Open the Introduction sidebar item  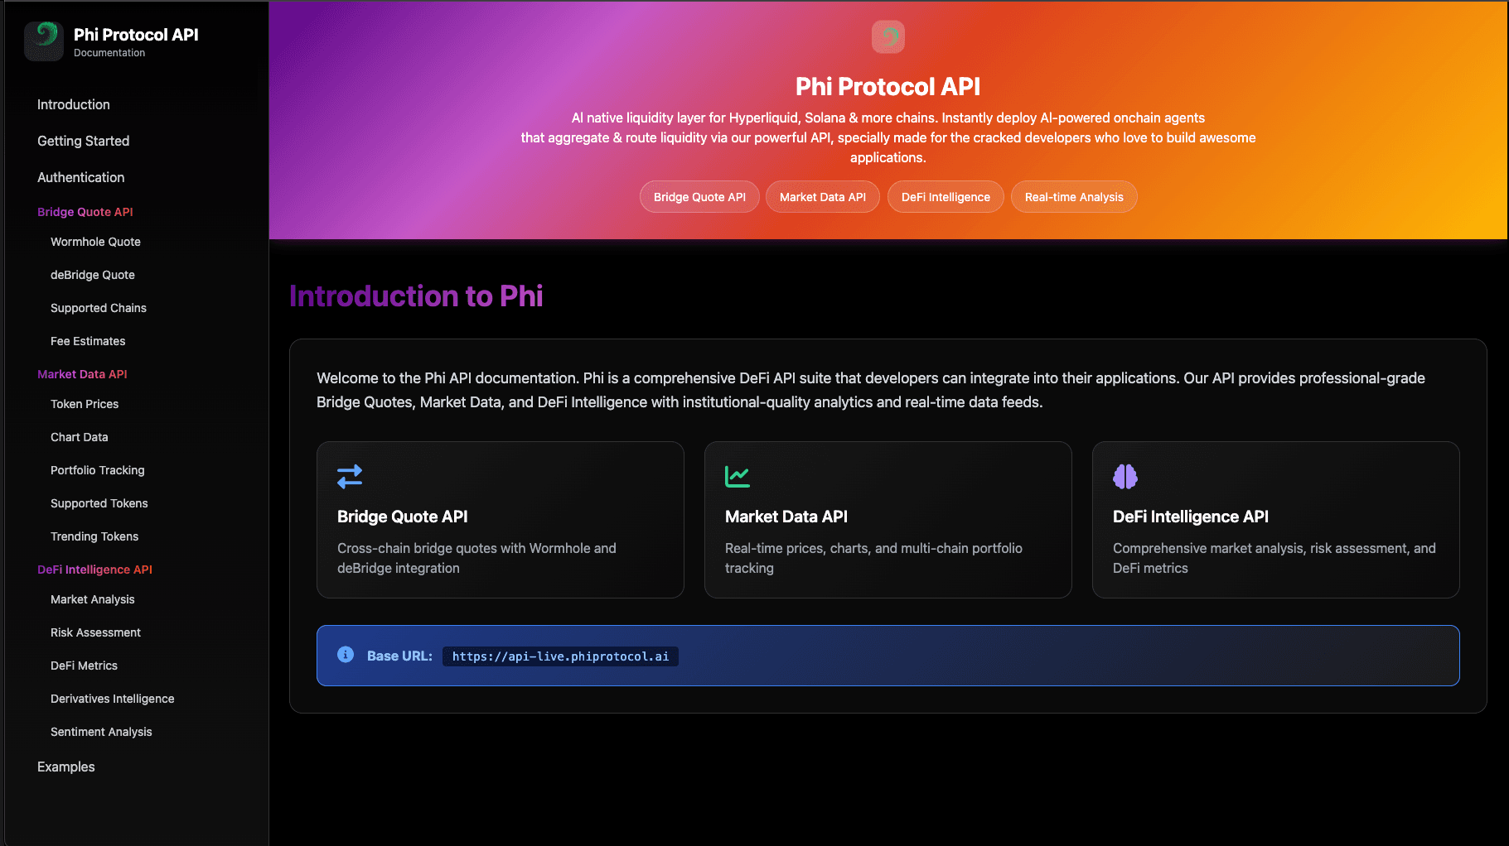point(74,104)
